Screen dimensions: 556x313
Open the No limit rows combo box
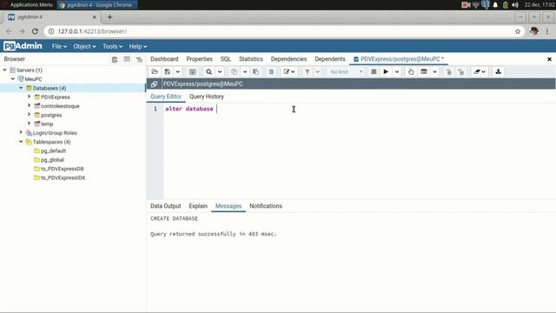pos(346,71)
